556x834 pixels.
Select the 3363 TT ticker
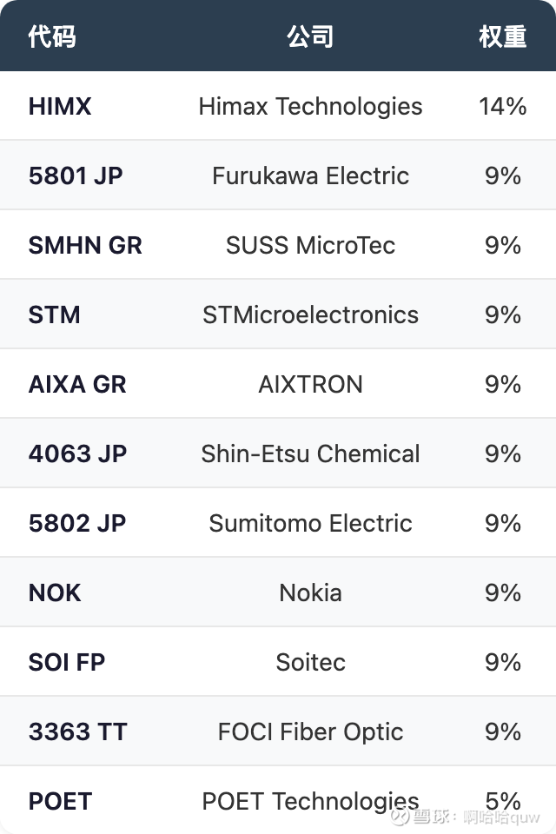tap(77, 731)
